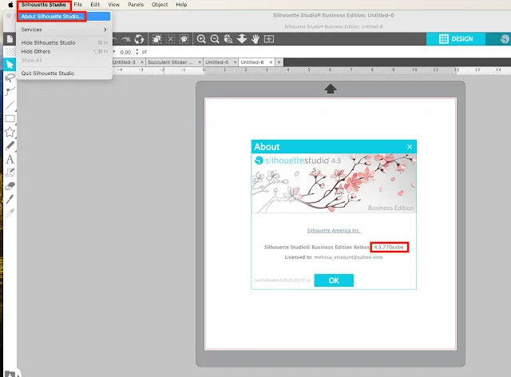Switch to the Untitled-5 document tab

(216, 62)
